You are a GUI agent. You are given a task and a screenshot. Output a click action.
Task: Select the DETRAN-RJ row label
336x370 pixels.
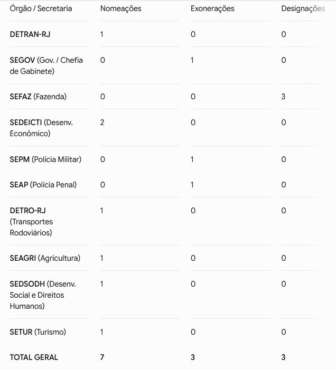pos(30,34)
